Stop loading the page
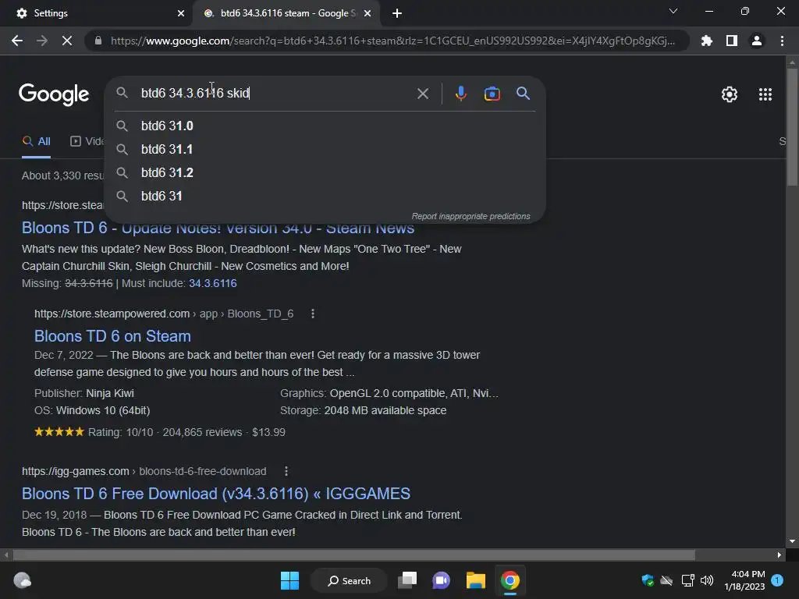The width and height of the screenshot is (799, 599). coord(67,41)
